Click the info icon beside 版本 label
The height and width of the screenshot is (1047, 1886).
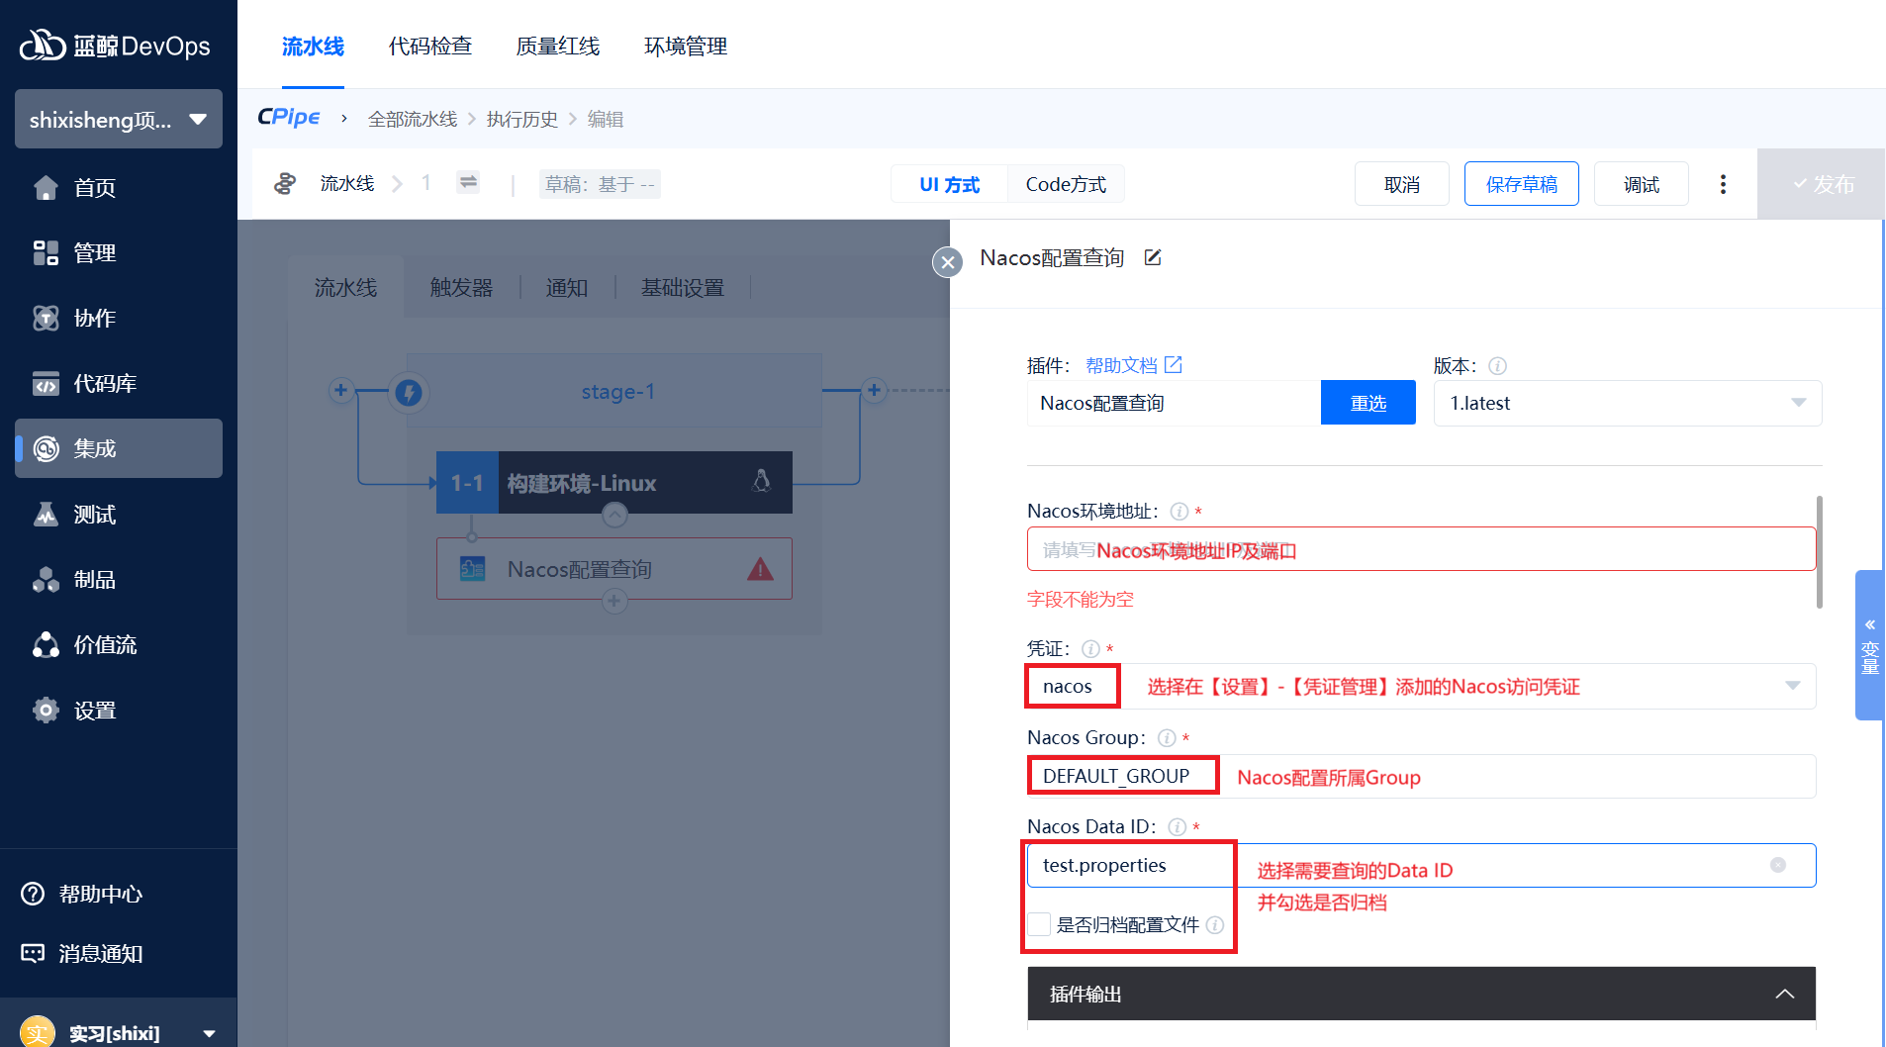(1497, 366)
